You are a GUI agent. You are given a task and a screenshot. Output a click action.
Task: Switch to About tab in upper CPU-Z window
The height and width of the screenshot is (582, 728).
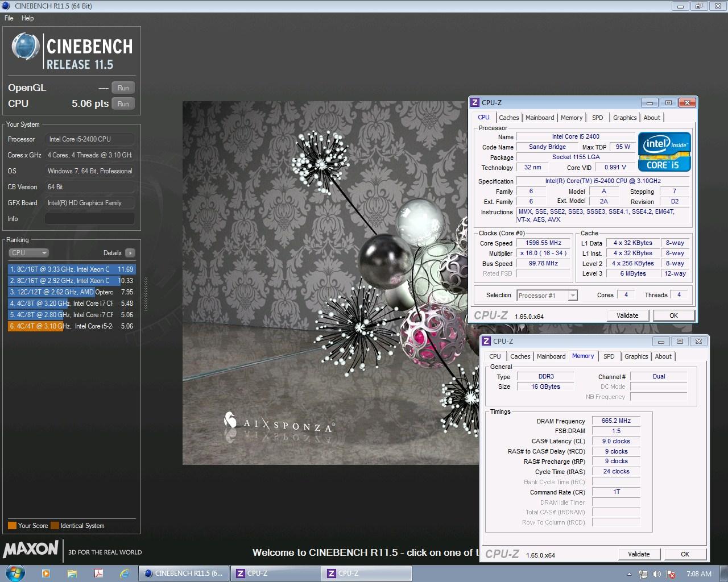click(x=652, y=118)
